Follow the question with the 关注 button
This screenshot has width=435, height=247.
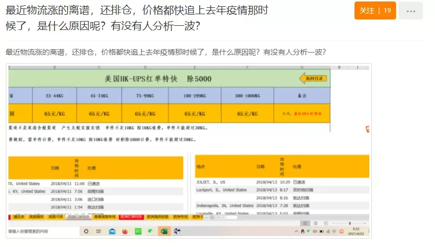click(x=375, y=11)
